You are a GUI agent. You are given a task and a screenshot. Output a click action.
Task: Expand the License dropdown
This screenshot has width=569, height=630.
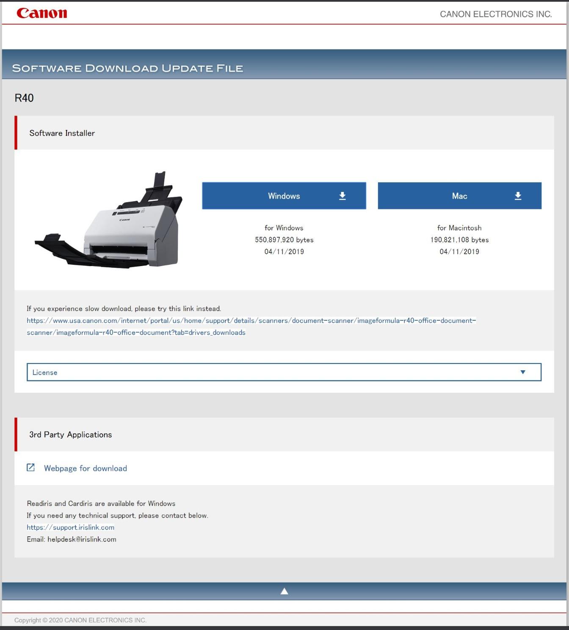pos(284,372)
